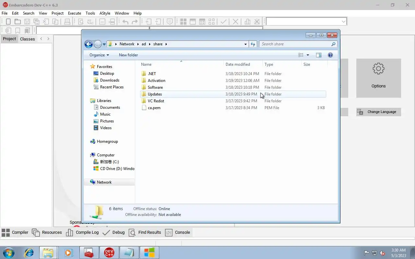Click the Windows Start orb
This screenshot has width=415, height=259.
tap(9, 253)
